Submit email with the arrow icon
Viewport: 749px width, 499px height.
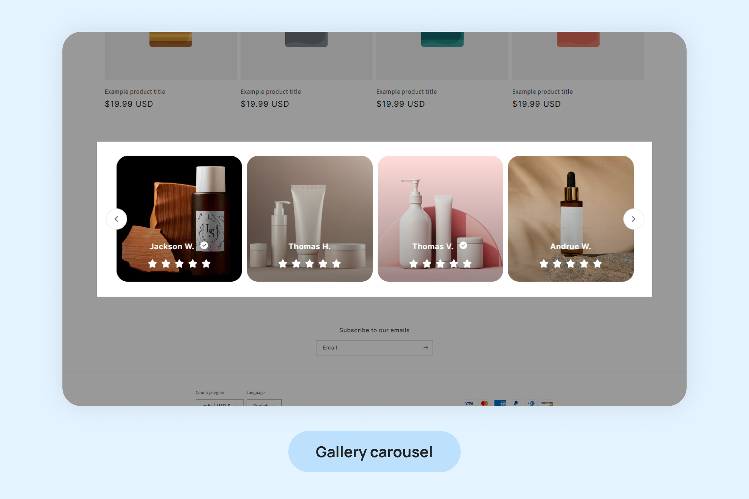(x=426, y=347)
